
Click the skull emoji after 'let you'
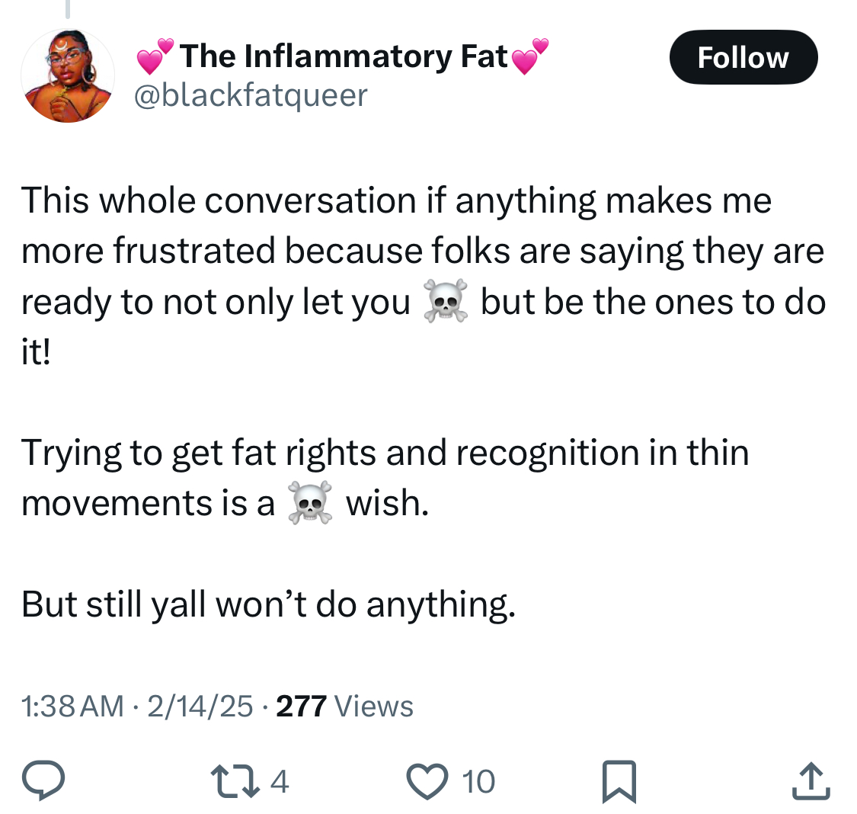[446, 303]
